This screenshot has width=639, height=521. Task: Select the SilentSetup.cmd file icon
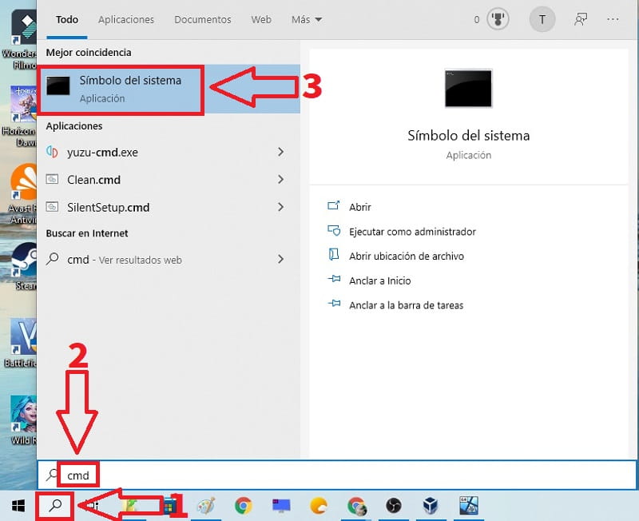pyautogui.click(x=52, y=207)
